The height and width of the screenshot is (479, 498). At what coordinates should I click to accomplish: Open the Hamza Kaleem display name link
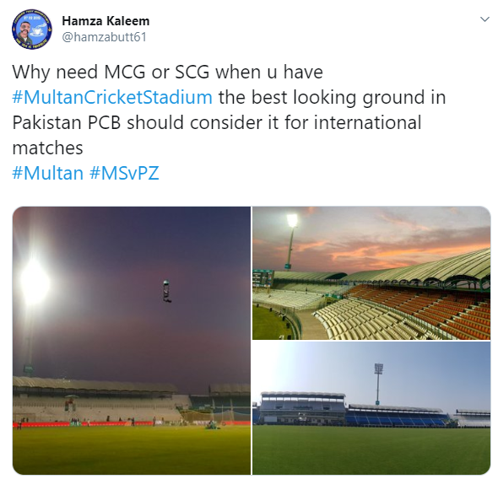click(x=106, y=21)
